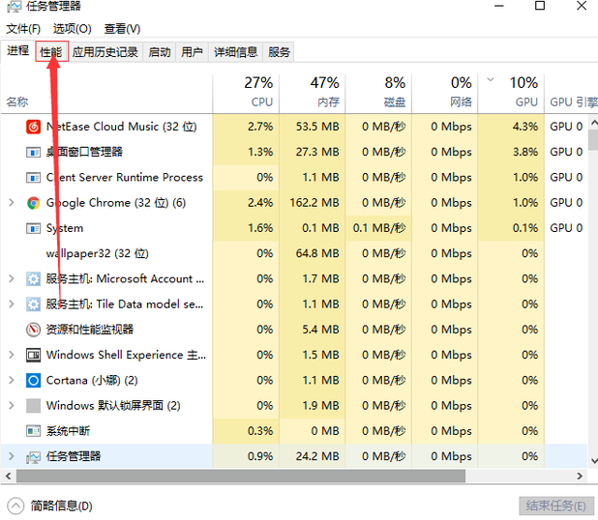
Task: Click the 服务主机: Tile Data model gear icon
Action: pos(34,304)
